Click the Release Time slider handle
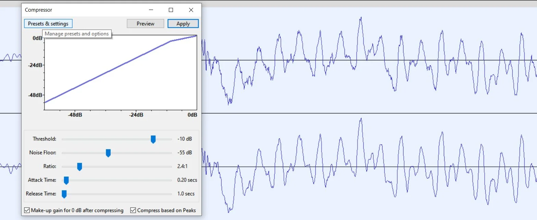The height and width of the screenshot is (220, 537). tap(64, 194)
